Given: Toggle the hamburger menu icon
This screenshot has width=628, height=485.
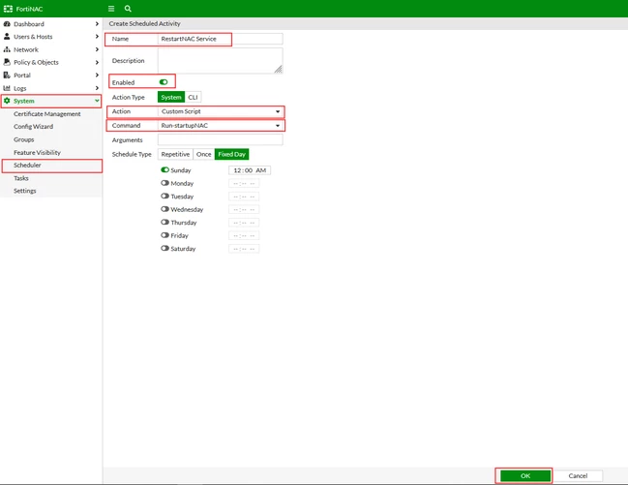Looking at the screenshot, I should click(x=111, y=9).
